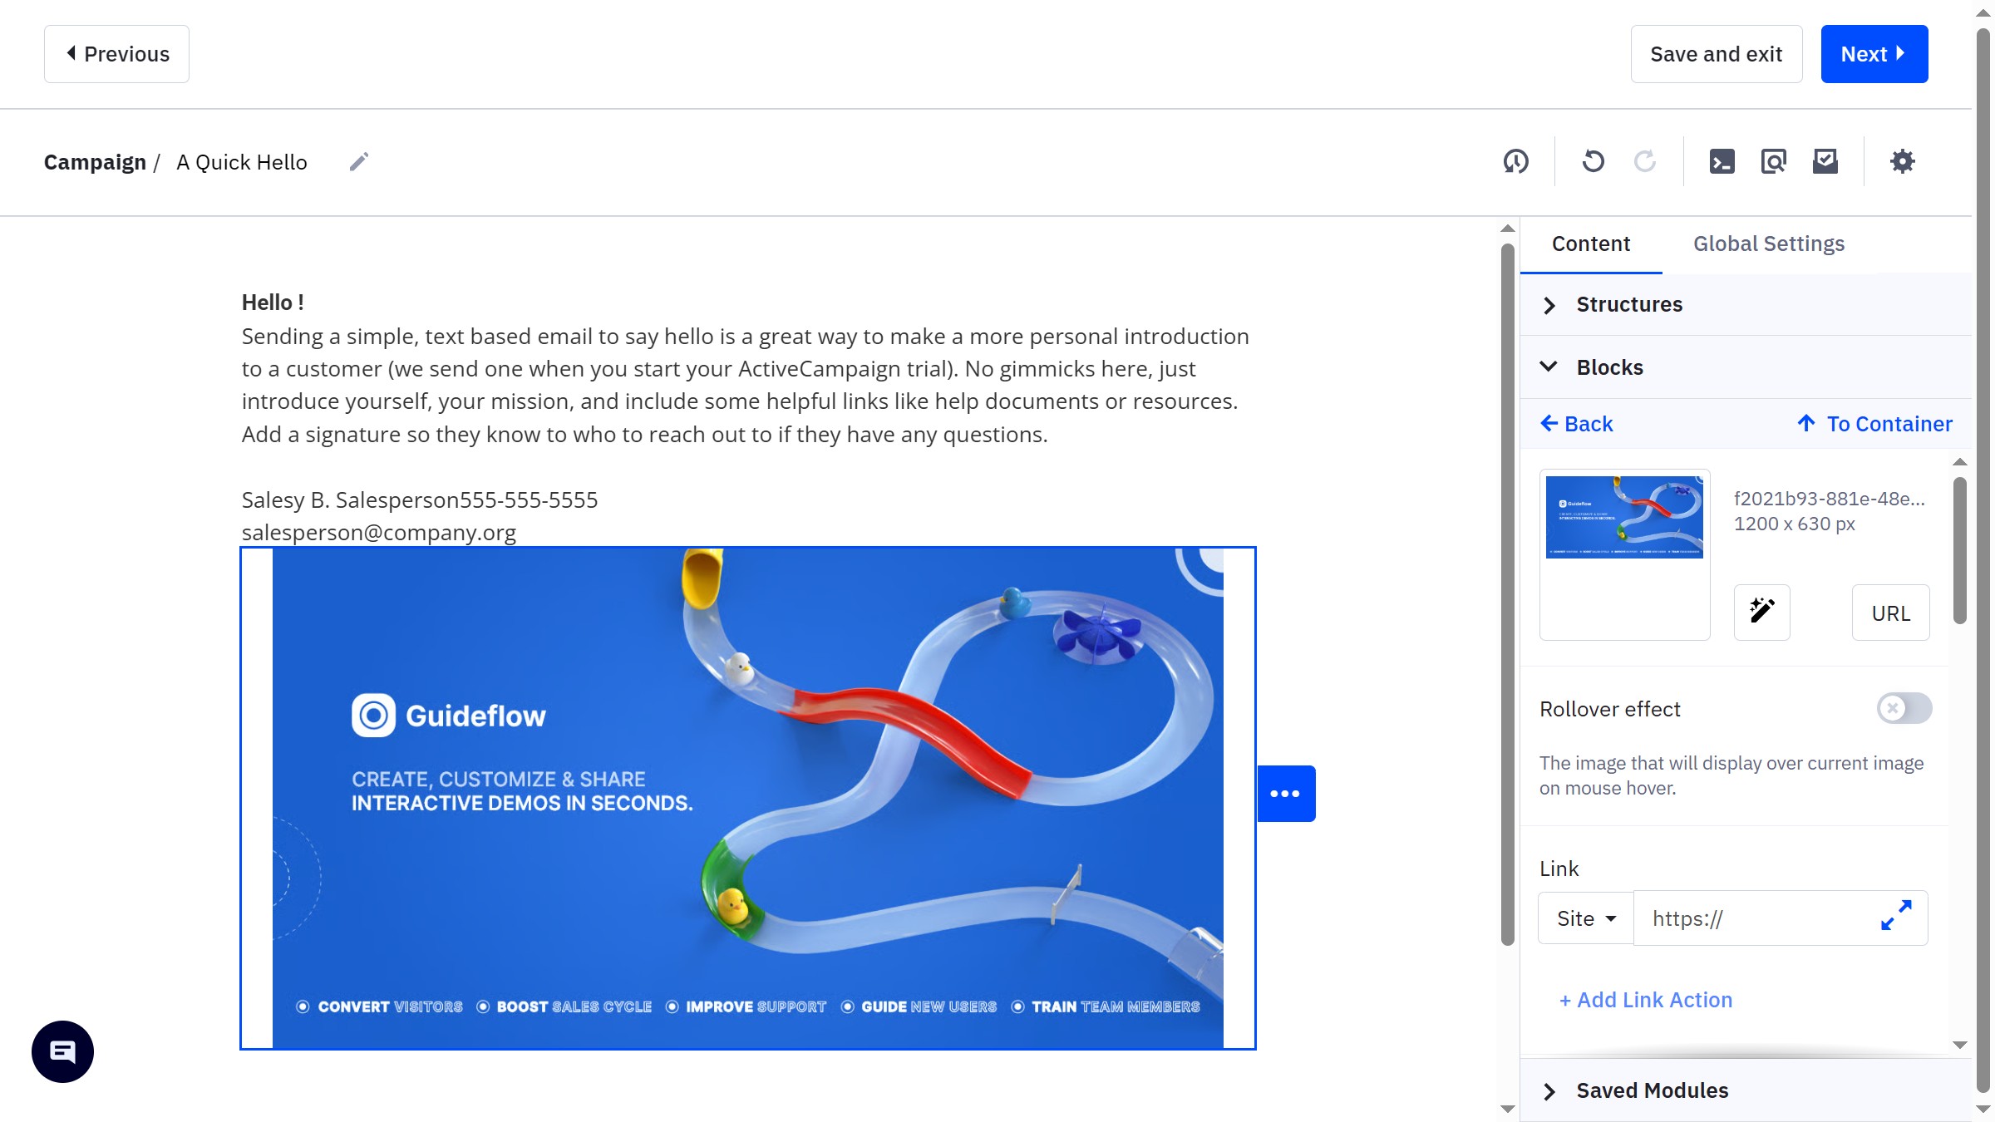This screenshot has height=1122, width=1995.
Task: Open the Site link type dropdown
Action: pos(1585,918)
